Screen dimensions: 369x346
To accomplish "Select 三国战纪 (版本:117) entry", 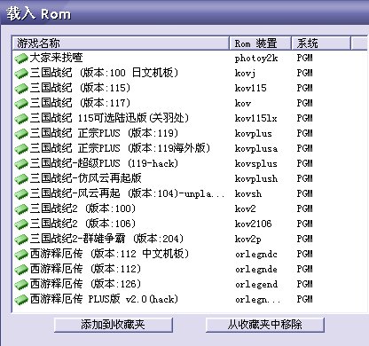I will (80, 103).
